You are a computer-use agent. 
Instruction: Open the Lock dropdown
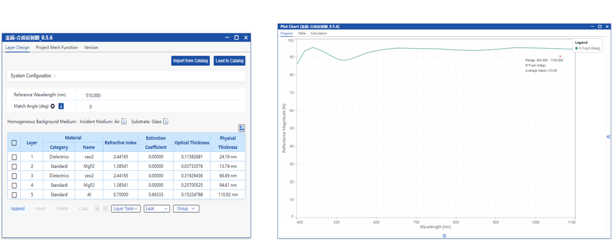[156, 209]
